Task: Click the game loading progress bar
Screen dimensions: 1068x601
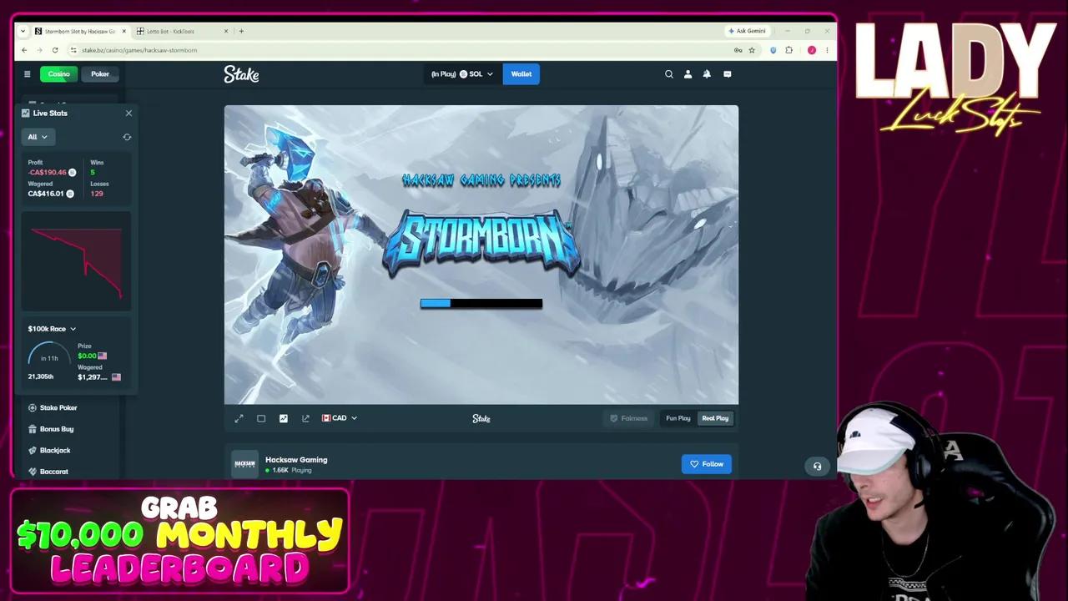Action: click(481, 304)
